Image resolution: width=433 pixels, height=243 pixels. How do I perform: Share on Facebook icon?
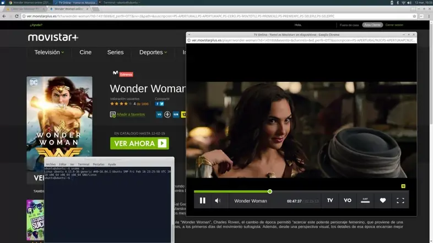click(x=157, y=104)
